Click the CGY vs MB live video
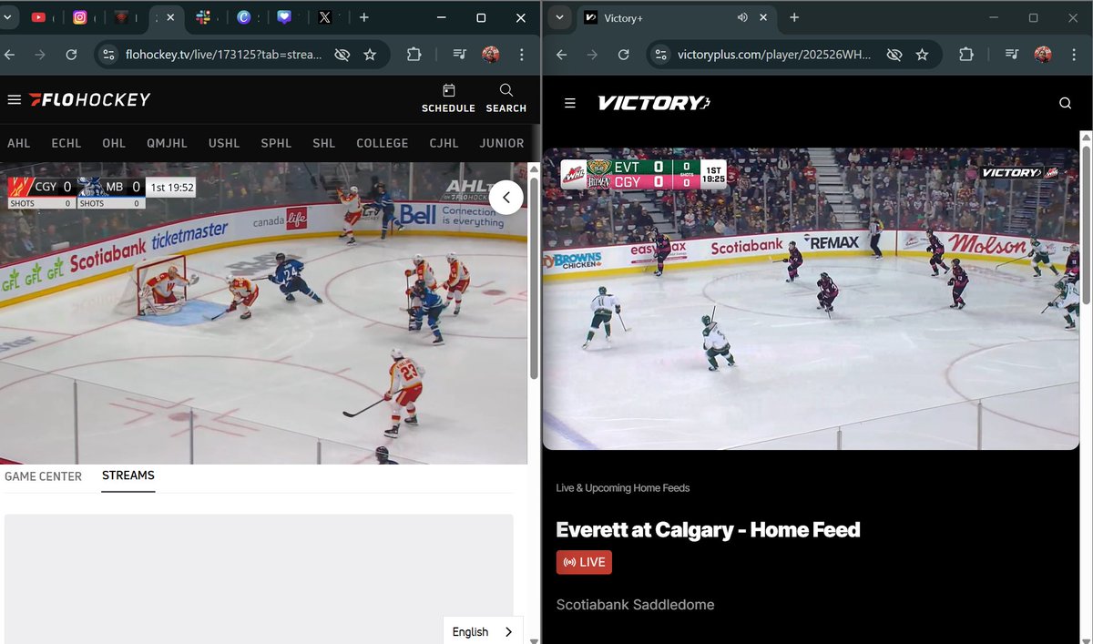 (x=263, y=313)
